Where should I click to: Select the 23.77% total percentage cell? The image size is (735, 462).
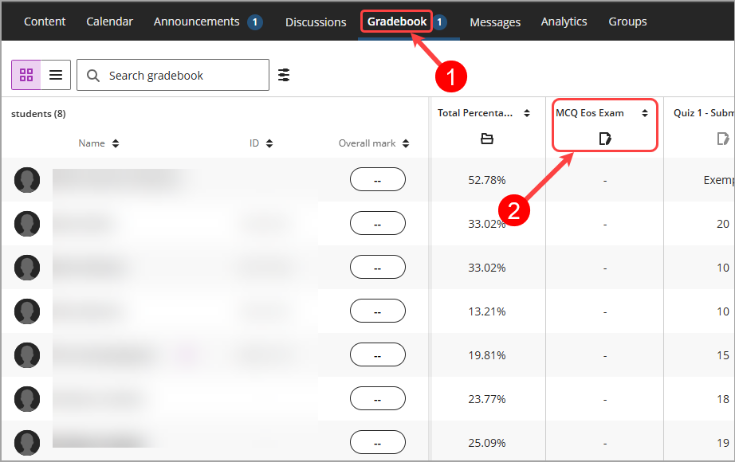(487, 399)
